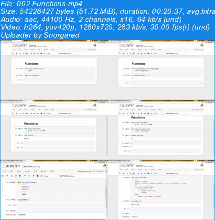Click the run cell icon in my_addition_func thumbnail
This screenshot has width=215, height=220.
(145, 53)
